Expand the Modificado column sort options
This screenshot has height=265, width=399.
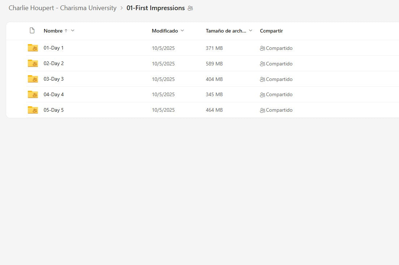(182, 31)
